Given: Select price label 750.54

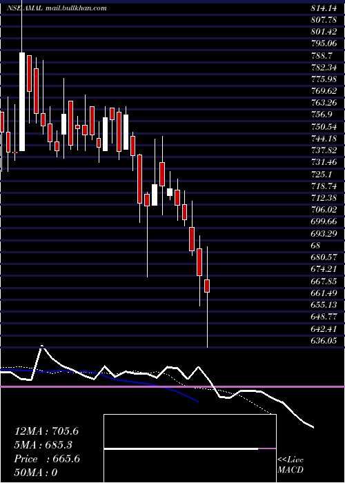Looking at the screenshot, I should pos(324,126).
